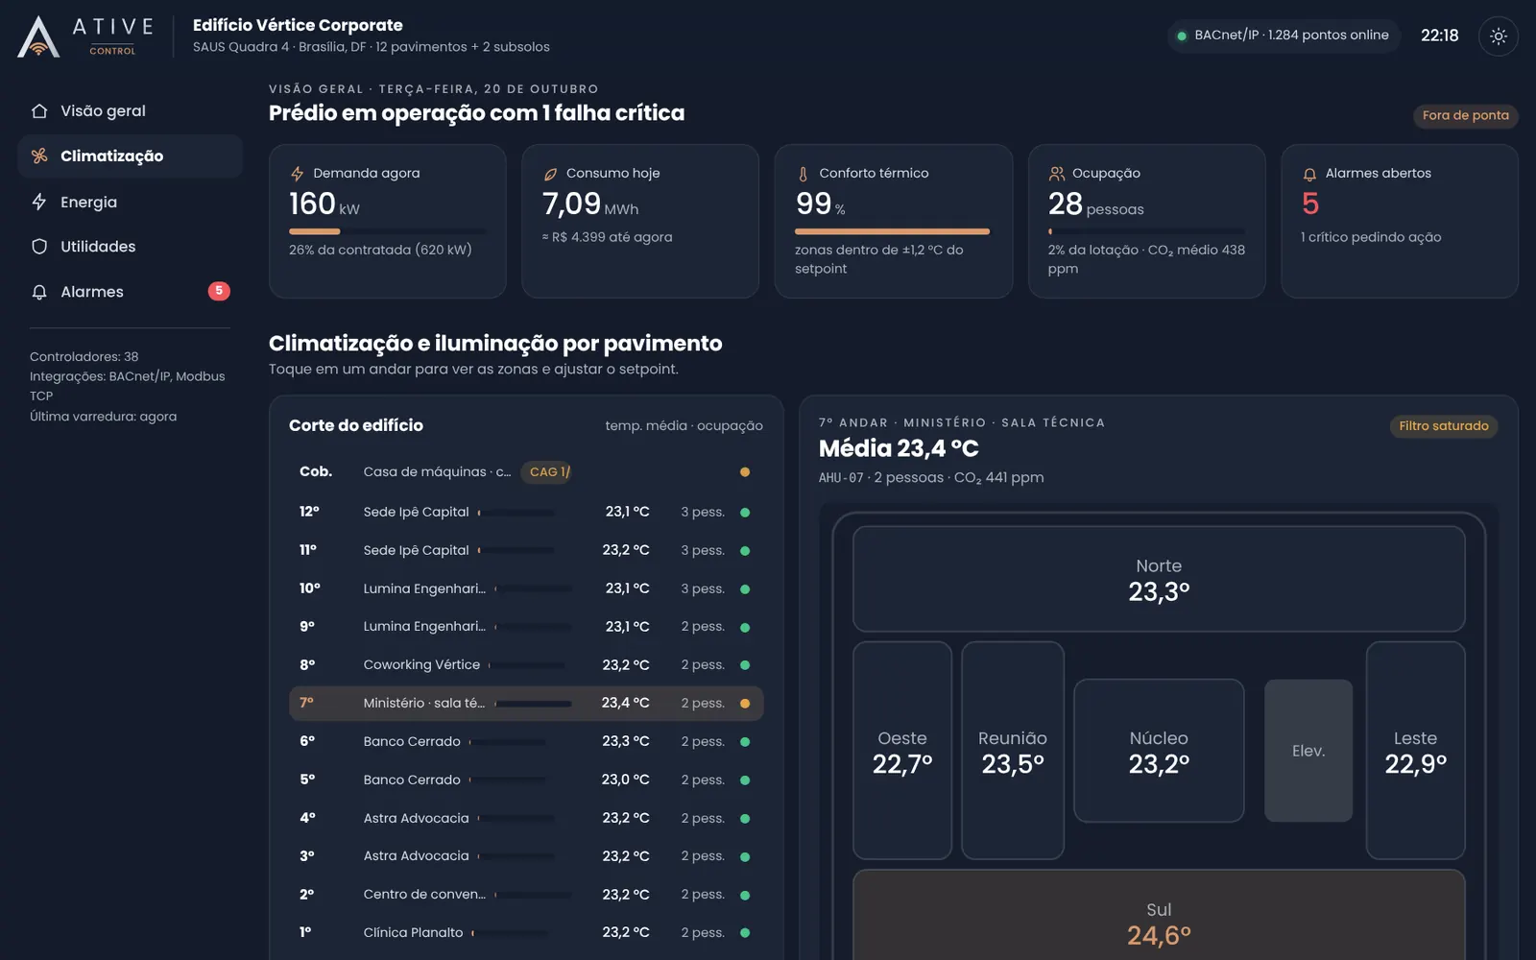This screenshot has width=1536, height=960.
Task: Click the Conforto térmico progress bar
Action: pyautogui.click(x=892, y=231)
